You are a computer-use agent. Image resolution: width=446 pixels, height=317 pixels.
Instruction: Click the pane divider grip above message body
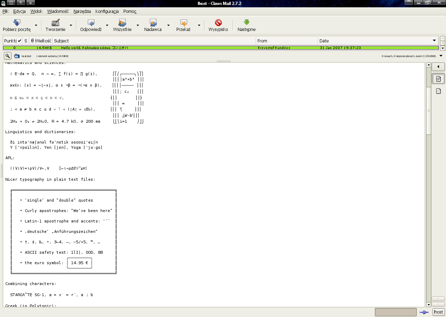point(223,61)
